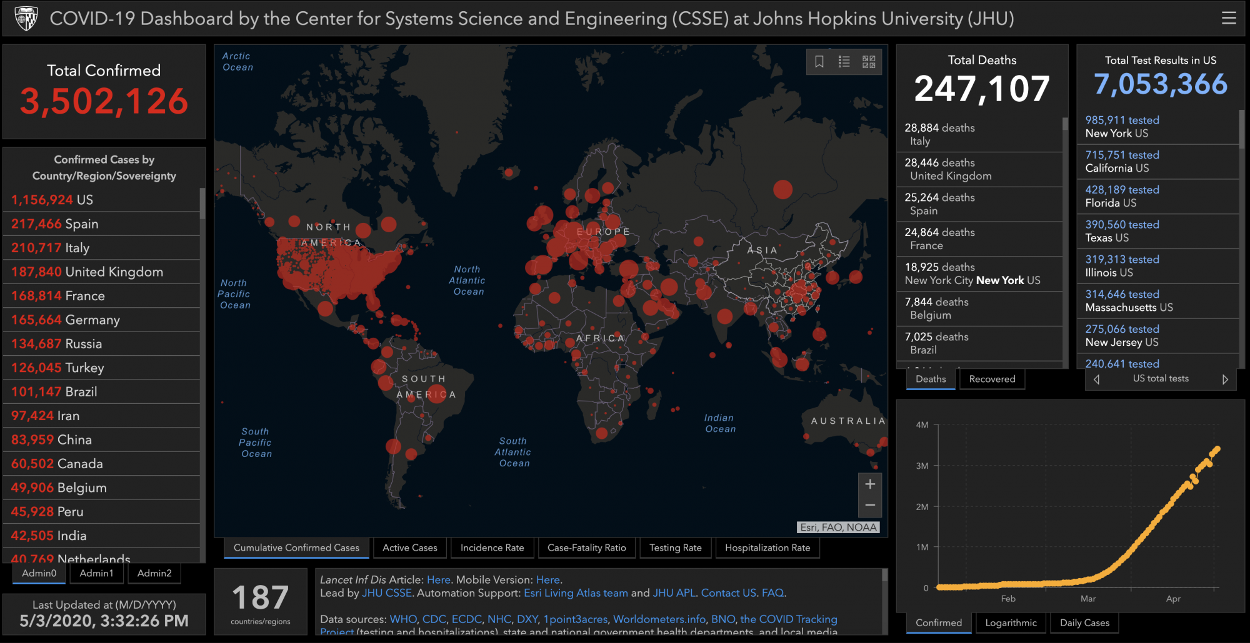Select India row with 42,505 cases
The image size is (1250, 643).
pos(101,536)
